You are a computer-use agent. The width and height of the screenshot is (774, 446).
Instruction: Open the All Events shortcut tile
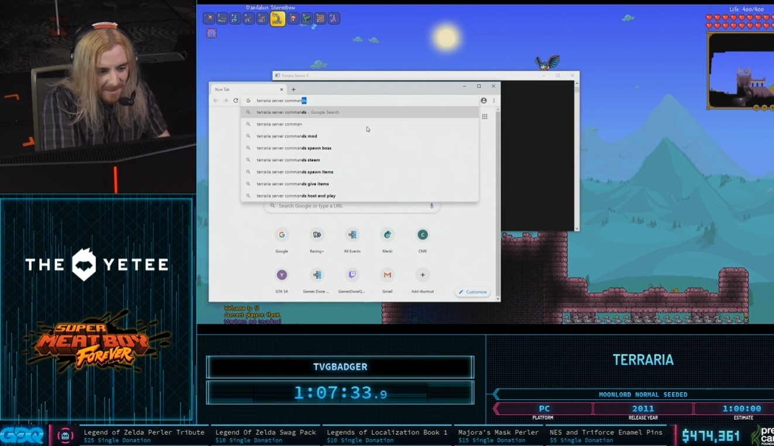pos(352,239)
